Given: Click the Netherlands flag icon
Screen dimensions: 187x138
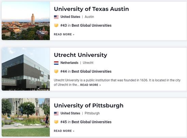Looking at the screenshot, I should tap(56, 63).
